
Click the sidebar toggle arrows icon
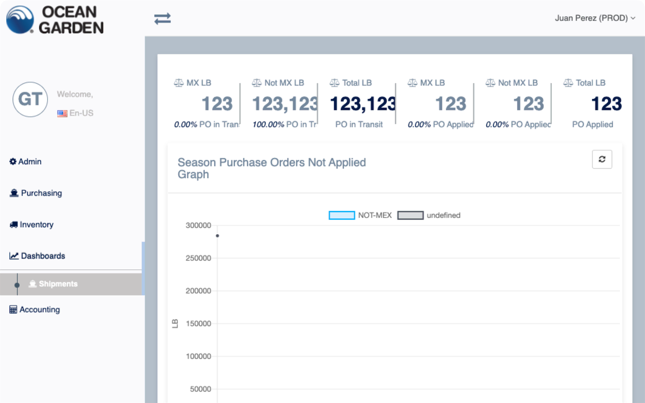[x=162, y=19]
